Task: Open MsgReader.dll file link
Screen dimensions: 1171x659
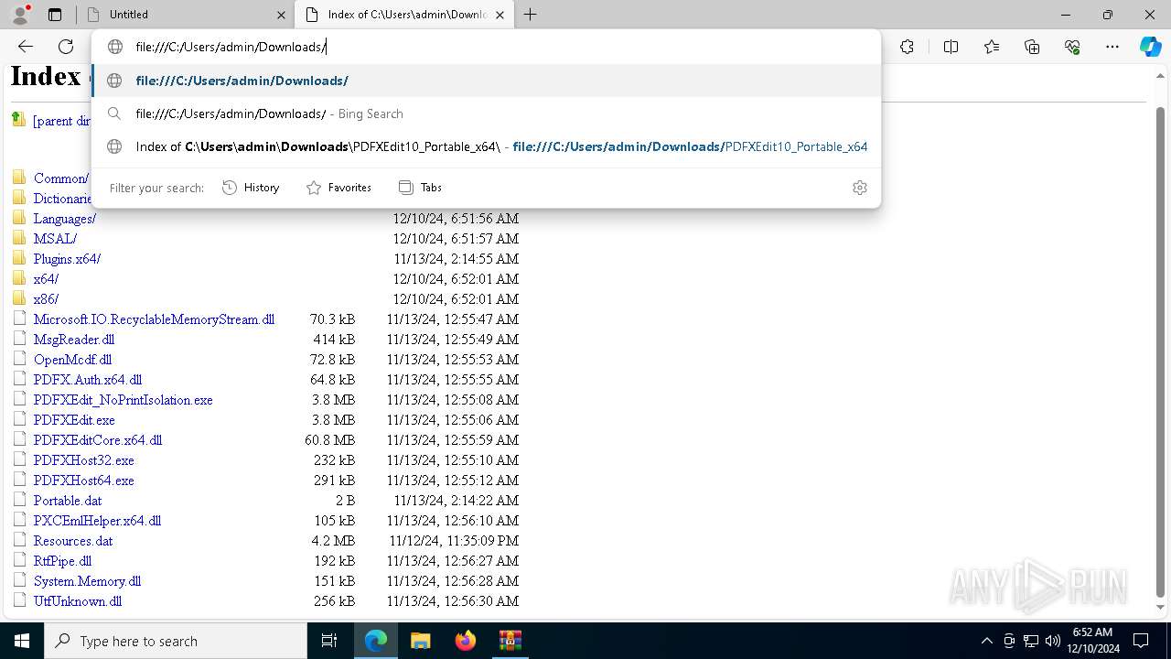Action: tap(74, 340)
